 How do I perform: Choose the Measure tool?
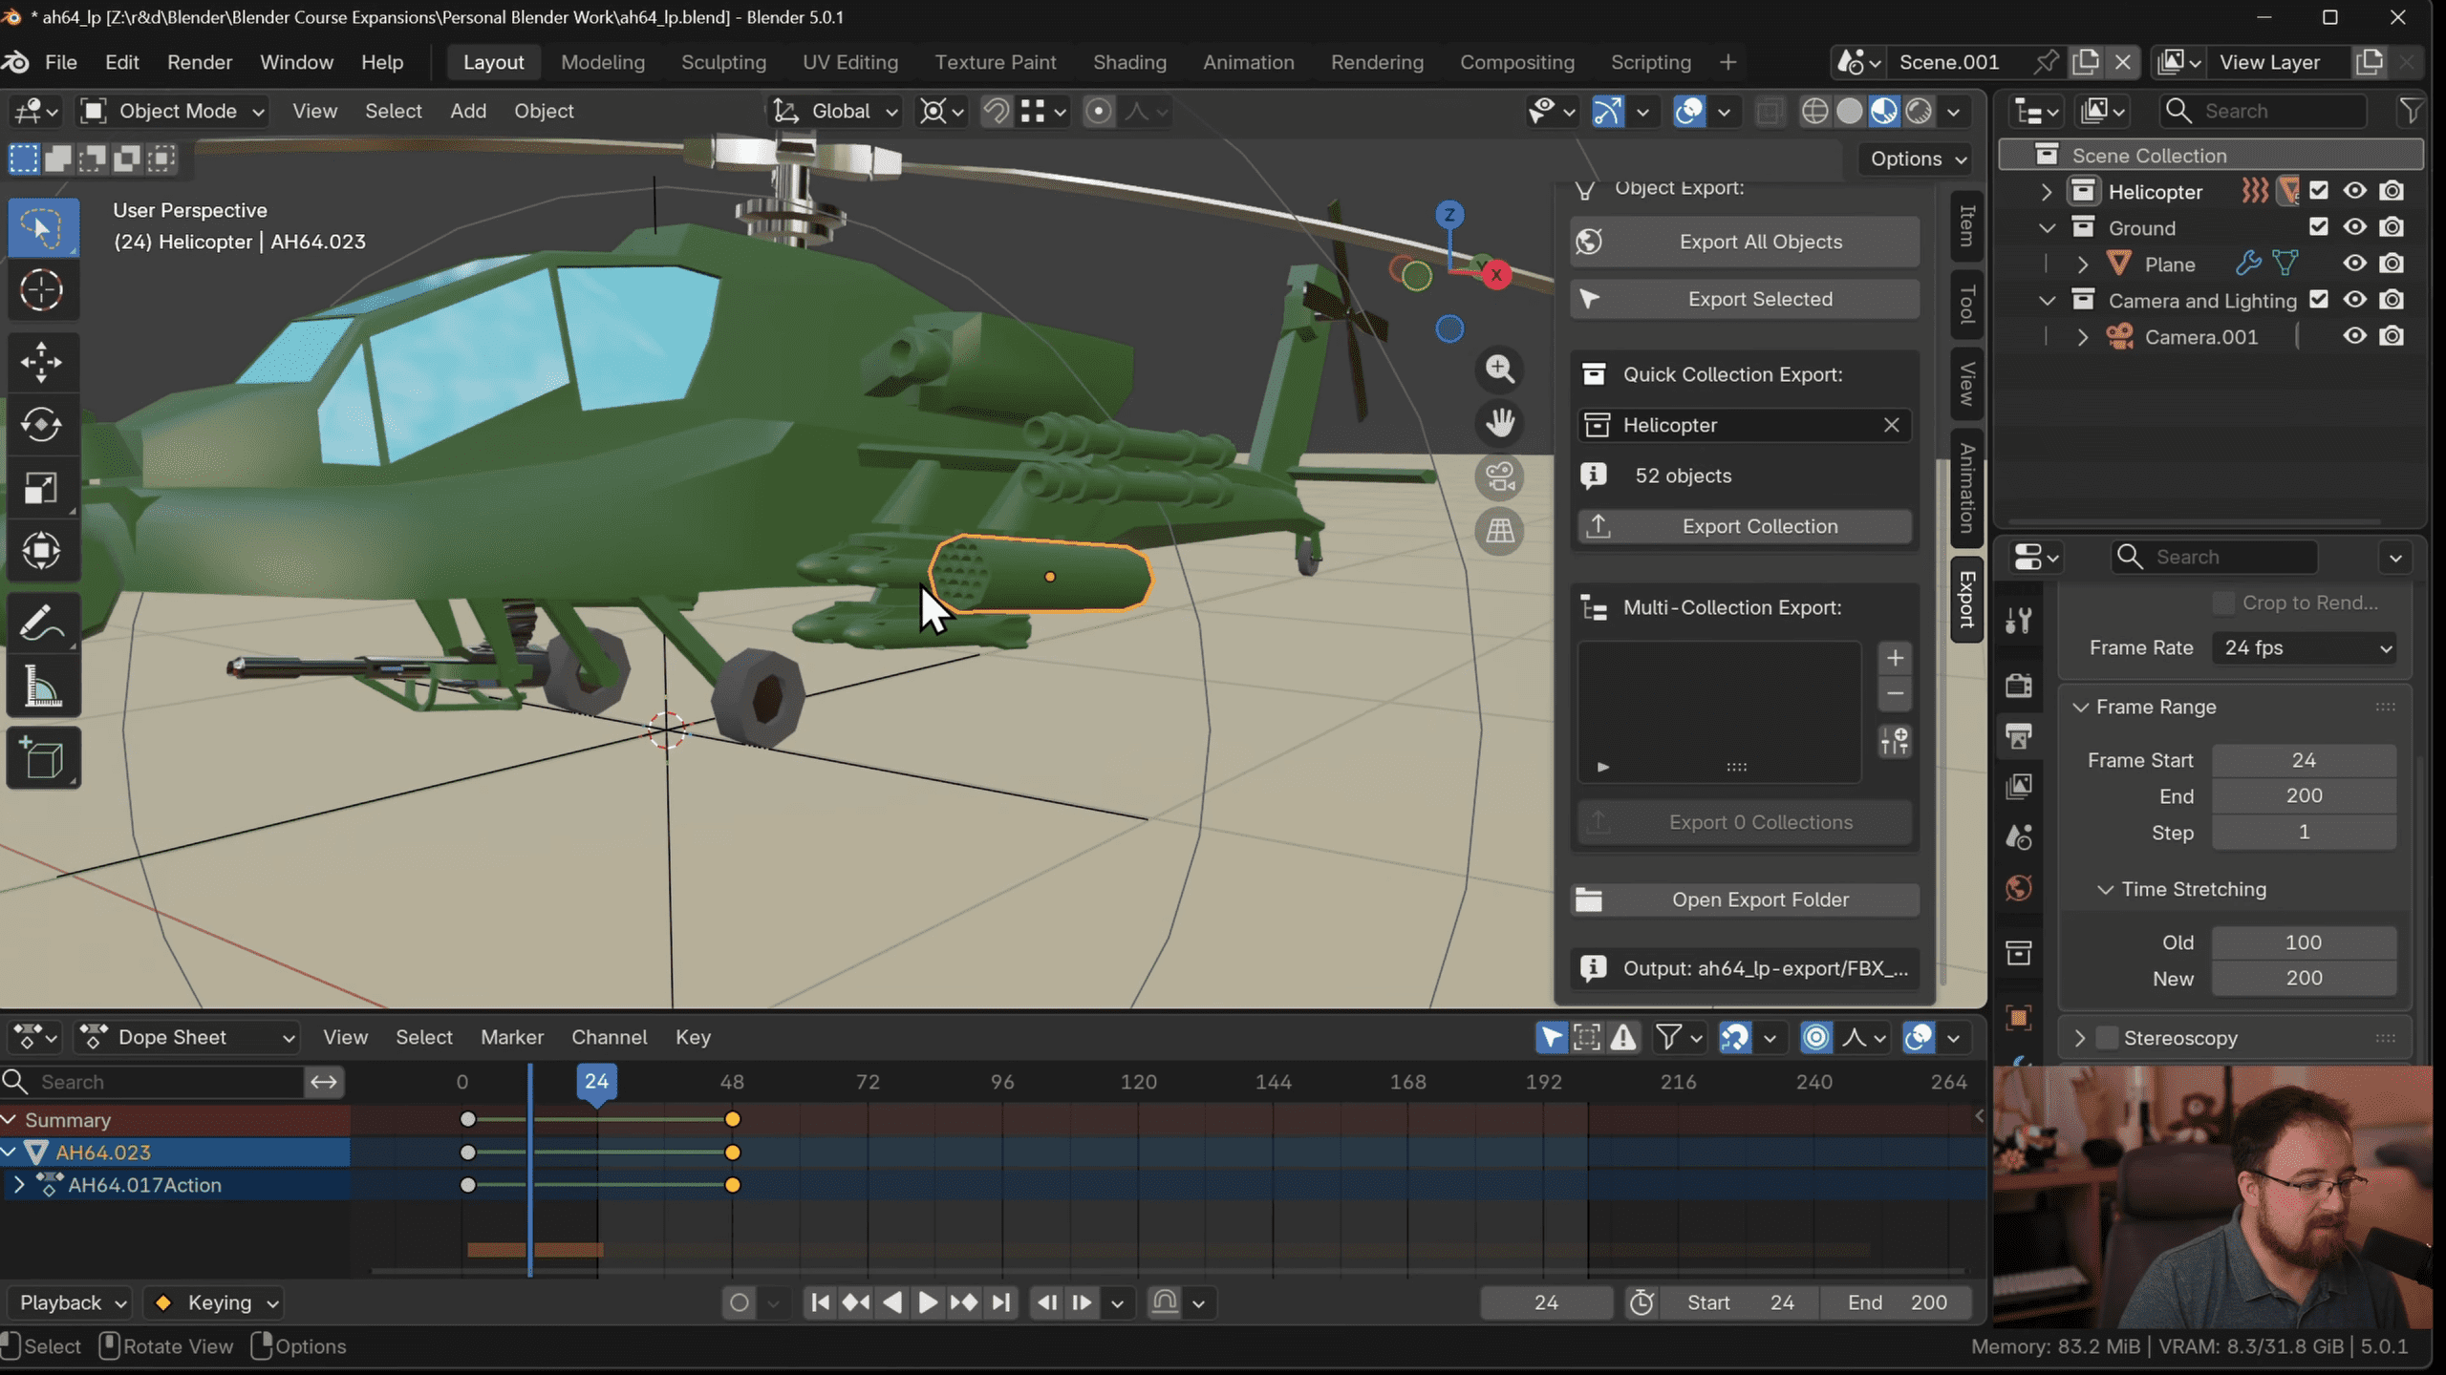(x=41, y=687)
